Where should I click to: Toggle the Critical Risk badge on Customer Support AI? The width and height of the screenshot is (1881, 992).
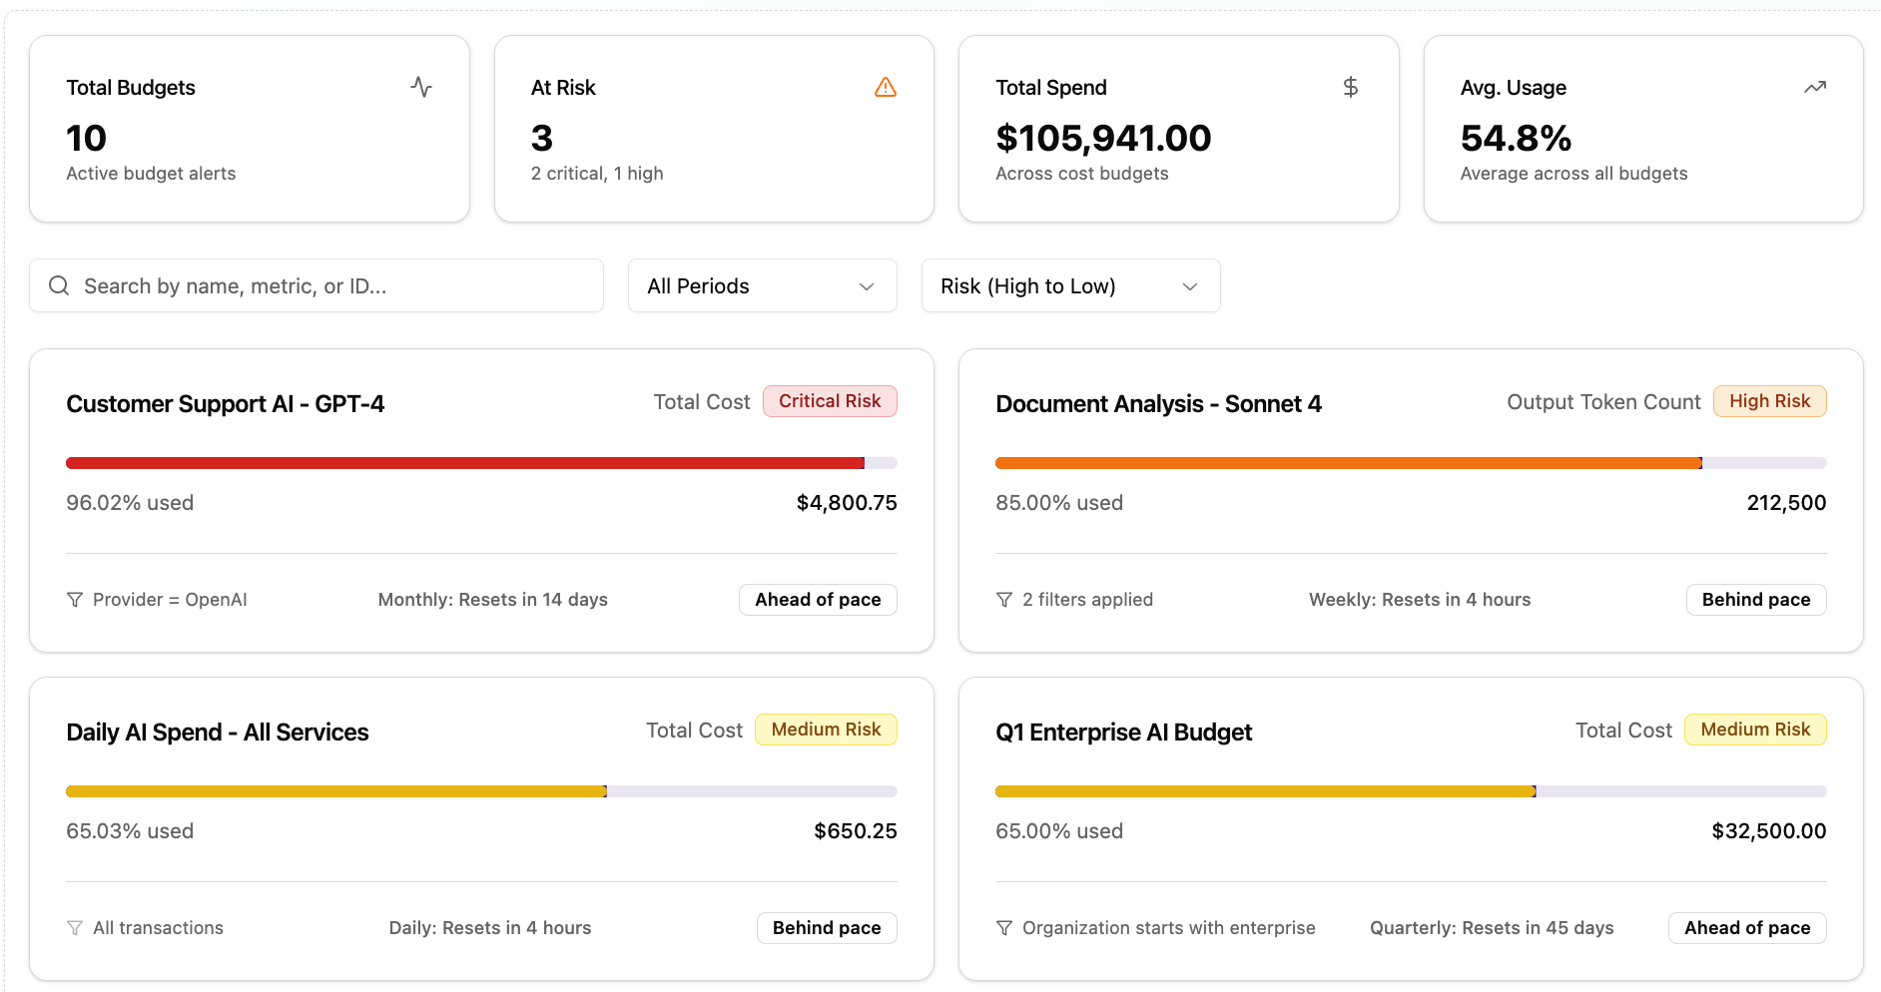[830, 401]
